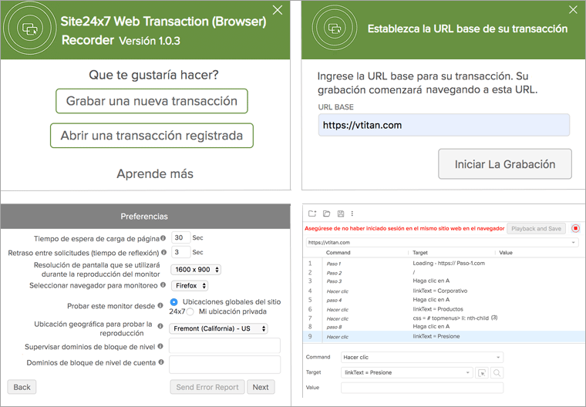Click the Next button in Preferencias
Viewport: 586px width, 407px height.
click(261, 387)
